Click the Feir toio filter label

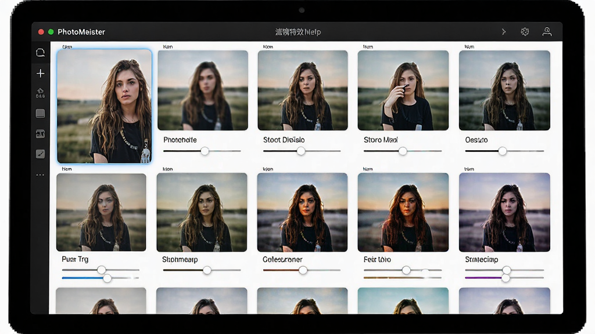[x=377, y=259]
